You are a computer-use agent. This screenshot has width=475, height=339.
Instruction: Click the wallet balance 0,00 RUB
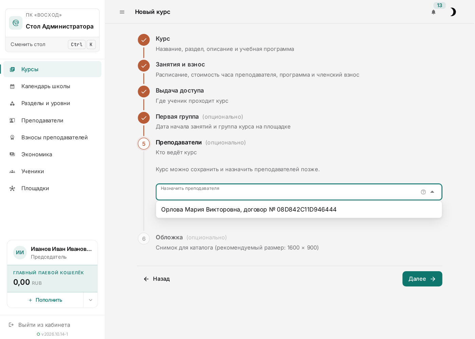pos(27,282)
